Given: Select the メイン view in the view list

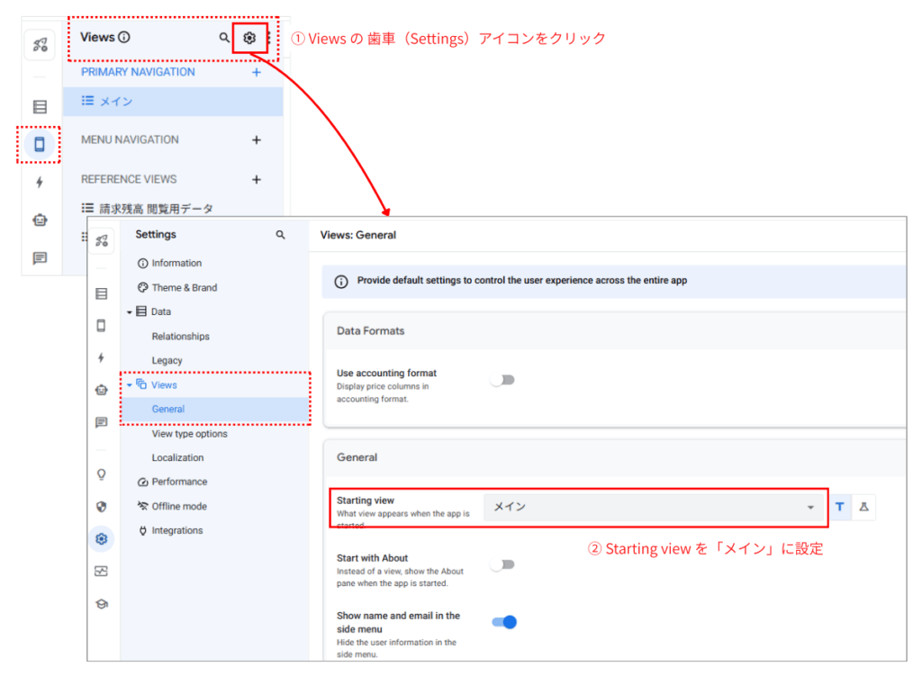Looking at the screenshot, I should click(117, 101).
